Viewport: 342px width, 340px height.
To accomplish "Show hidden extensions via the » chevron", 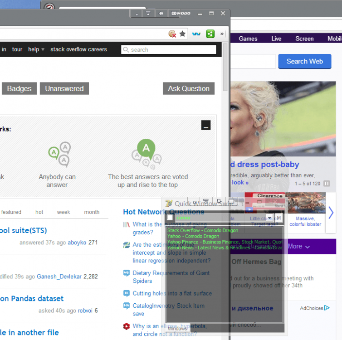I will point(222,34).
